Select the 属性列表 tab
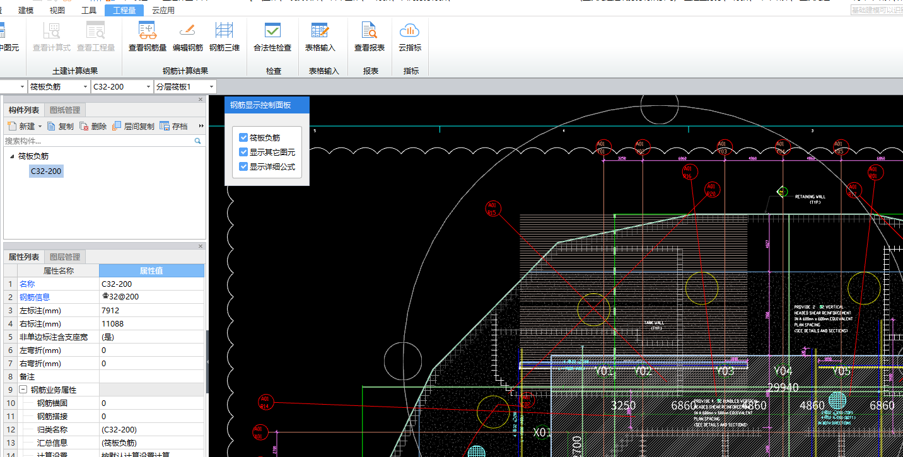903x457 pixels. tap(24, 257)
